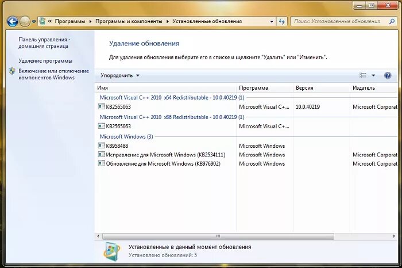
Task: Click update icon of x86 KB2565063 row
Action: pyautogui.click(x=102, y=126)
